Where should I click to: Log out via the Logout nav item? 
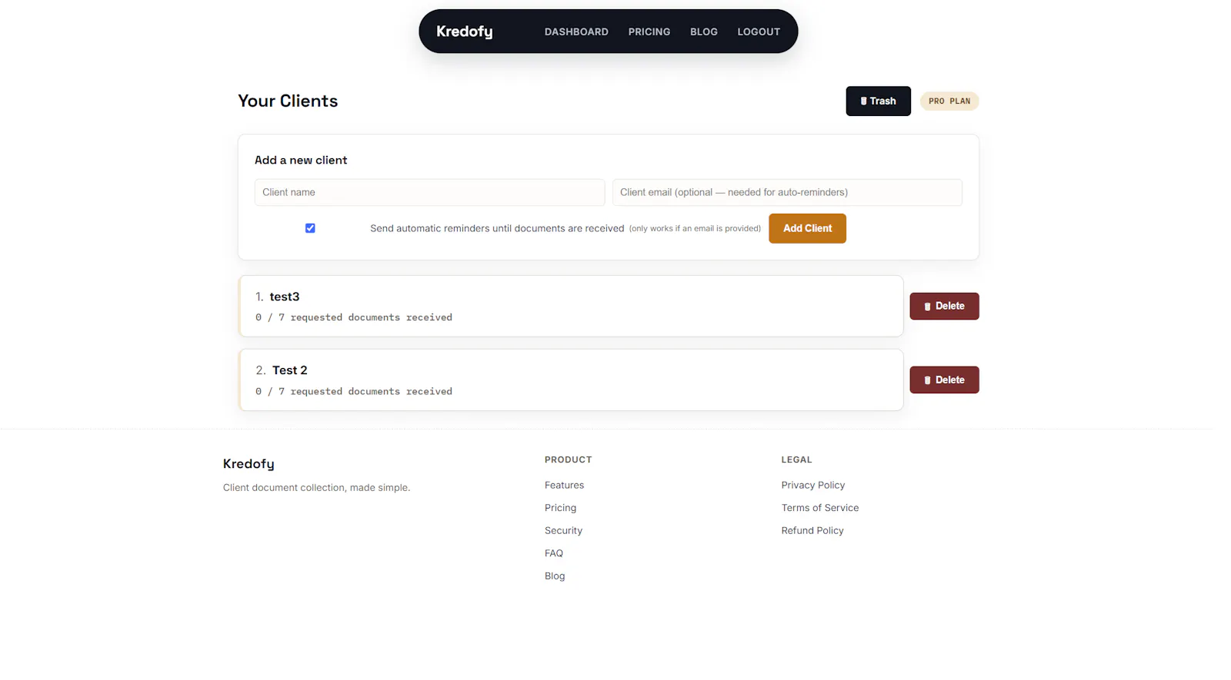[759, 32]
